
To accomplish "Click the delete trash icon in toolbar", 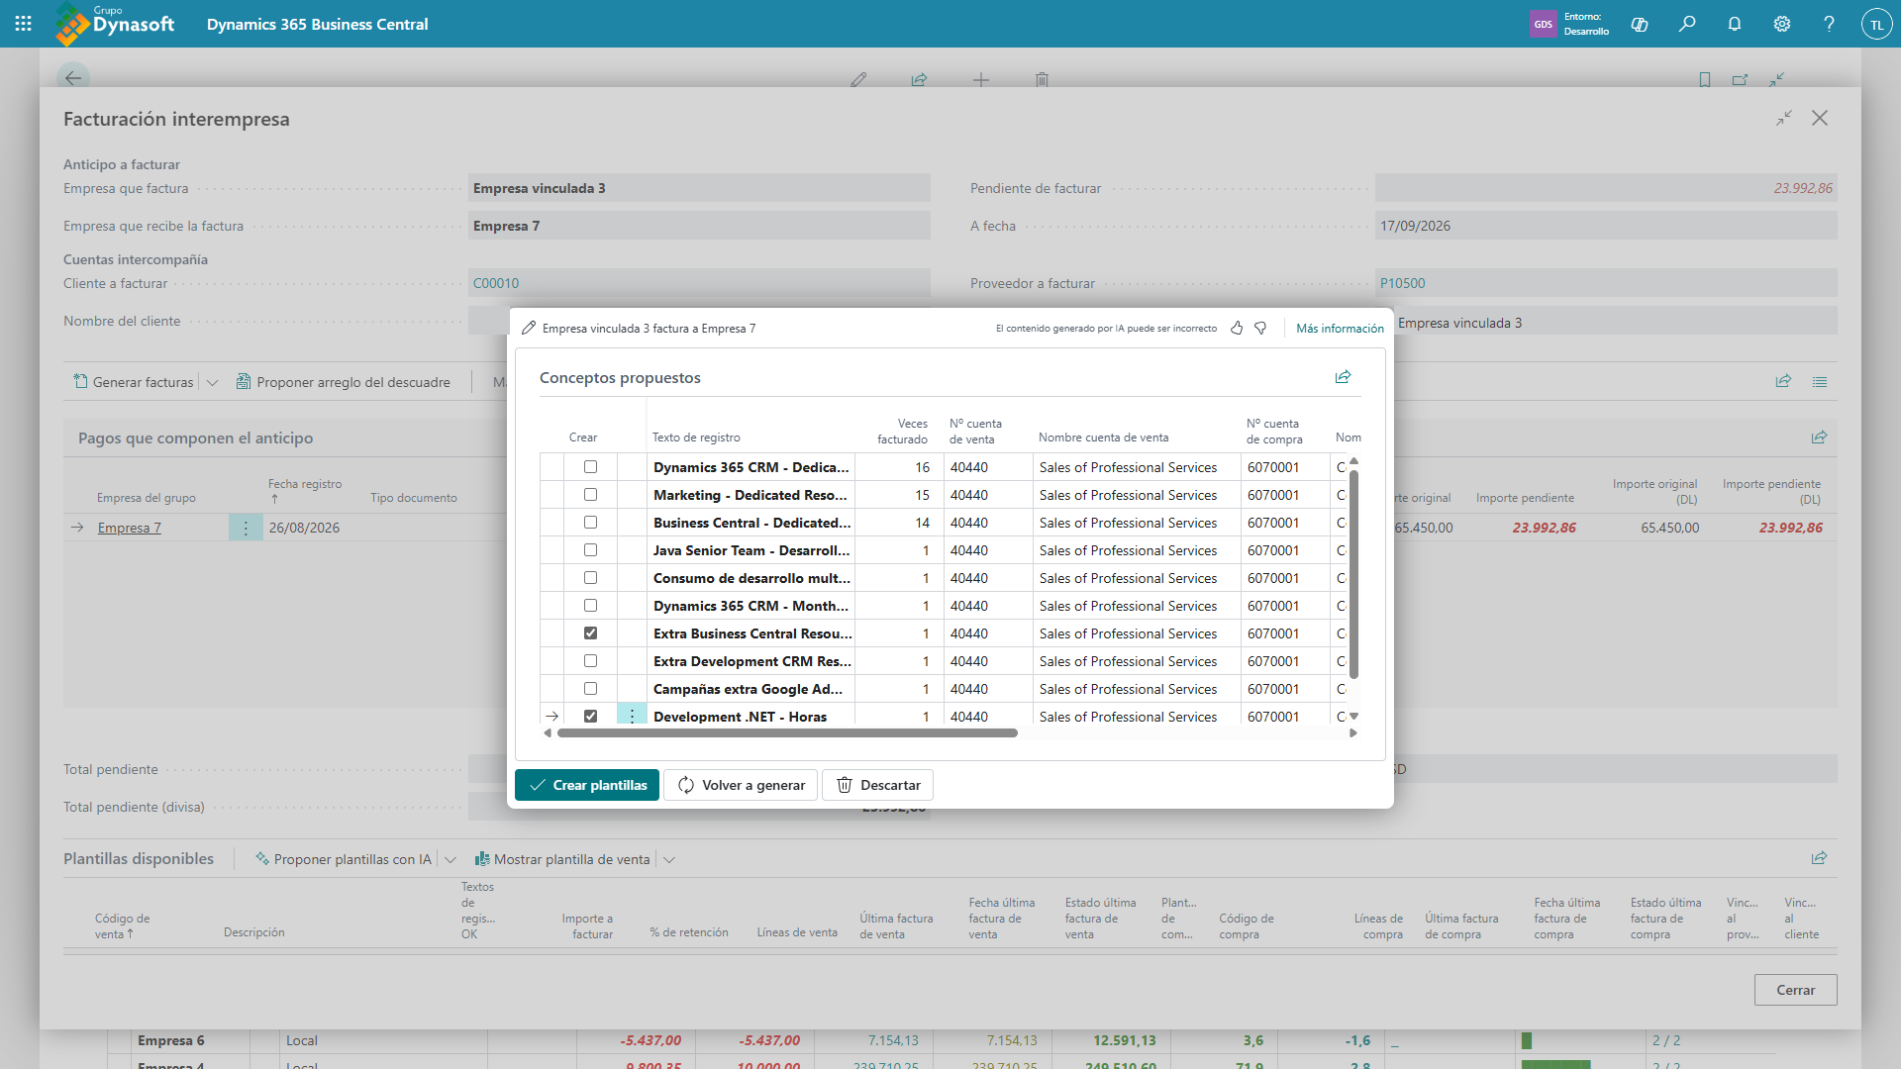I will tap(1042, 79).
